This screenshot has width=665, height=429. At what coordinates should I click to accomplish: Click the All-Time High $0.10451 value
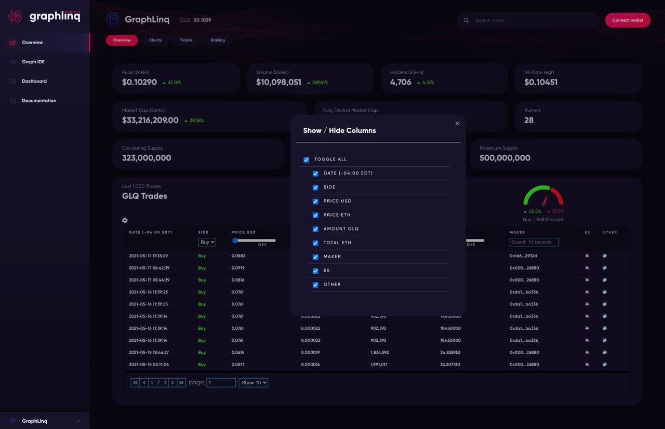point(541,82)
